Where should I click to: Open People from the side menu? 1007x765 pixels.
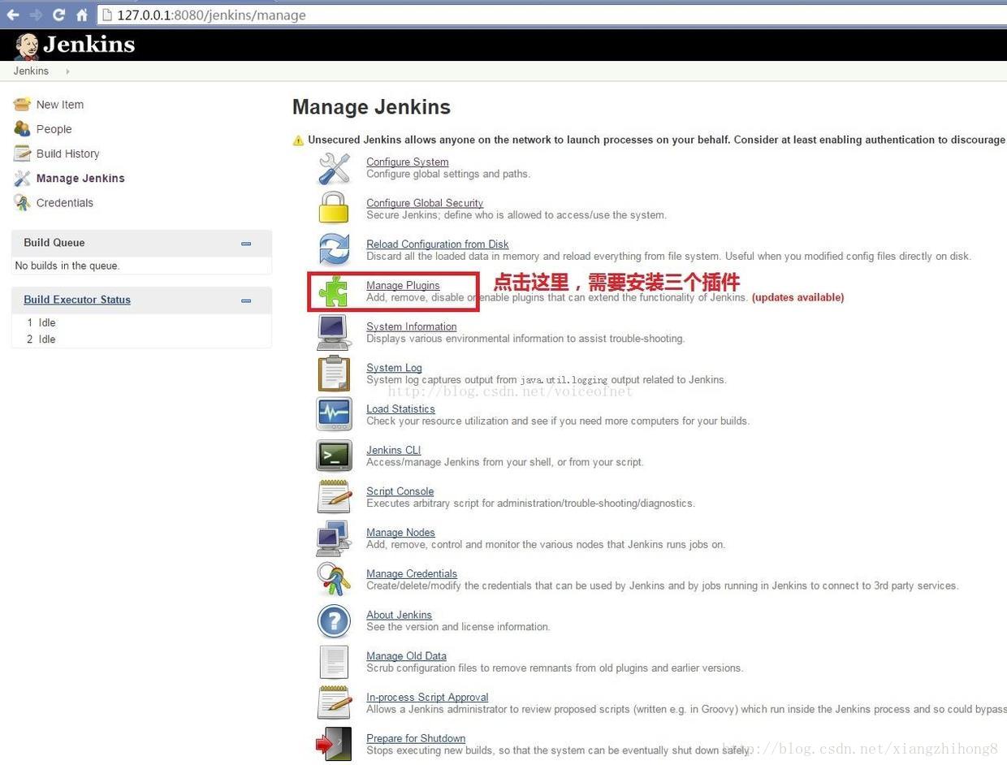pyautogui.click(x=54, y=129)
